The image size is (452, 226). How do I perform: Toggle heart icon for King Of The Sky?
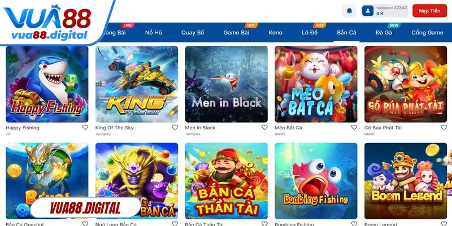175,127
